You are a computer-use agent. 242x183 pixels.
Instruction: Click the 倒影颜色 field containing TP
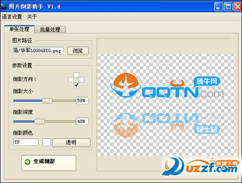tap(26, 142)
